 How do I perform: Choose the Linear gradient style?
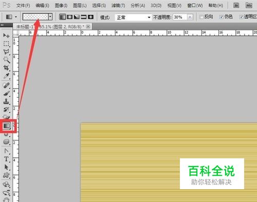point(63,17)
